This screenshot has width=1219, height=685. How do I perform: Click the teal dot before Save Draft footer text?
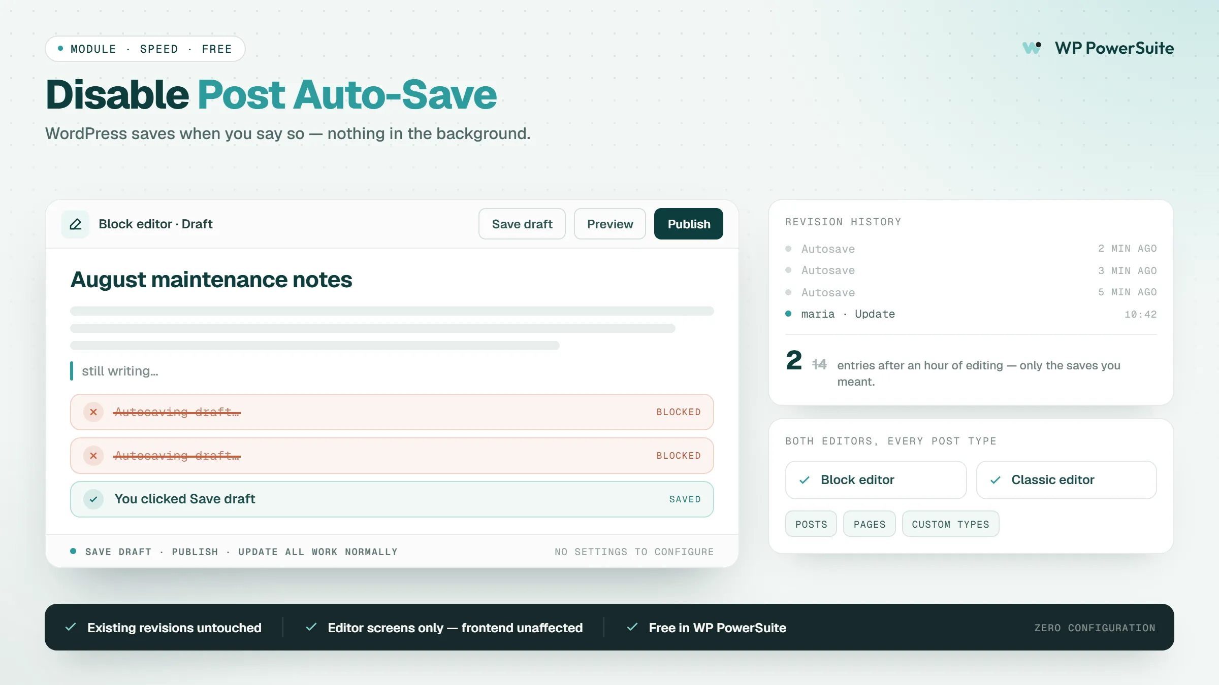[73, 551]
